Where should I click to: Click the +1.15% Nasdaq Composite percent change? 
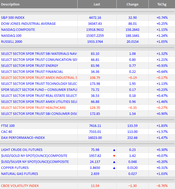(x=162, y=30)
